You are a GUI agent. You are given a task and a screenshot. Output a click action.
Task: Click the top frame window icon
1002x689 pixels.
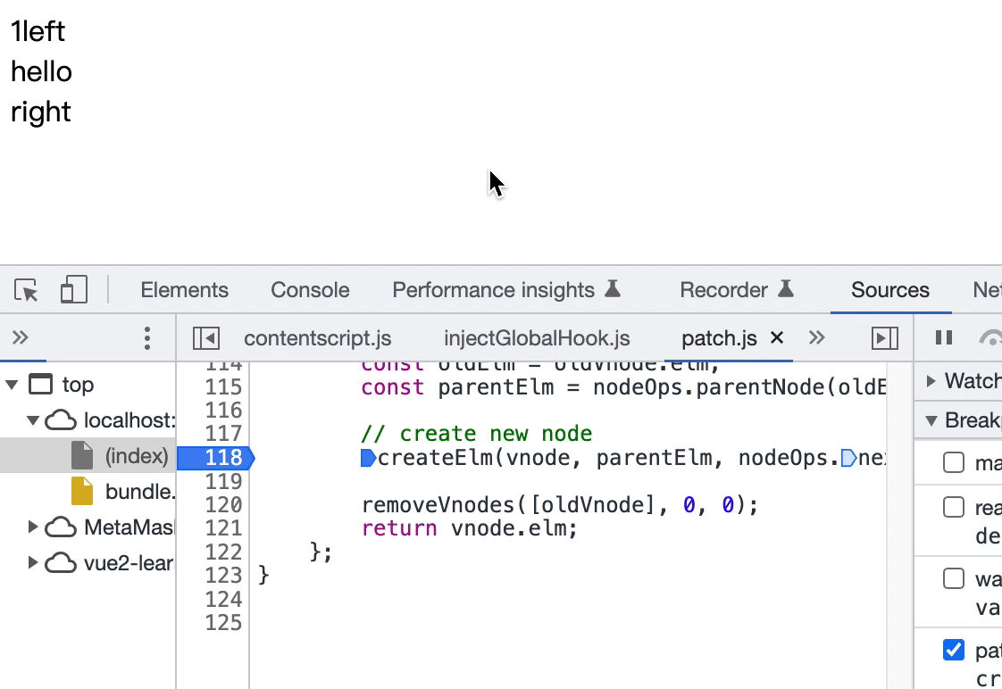(41, 385)
